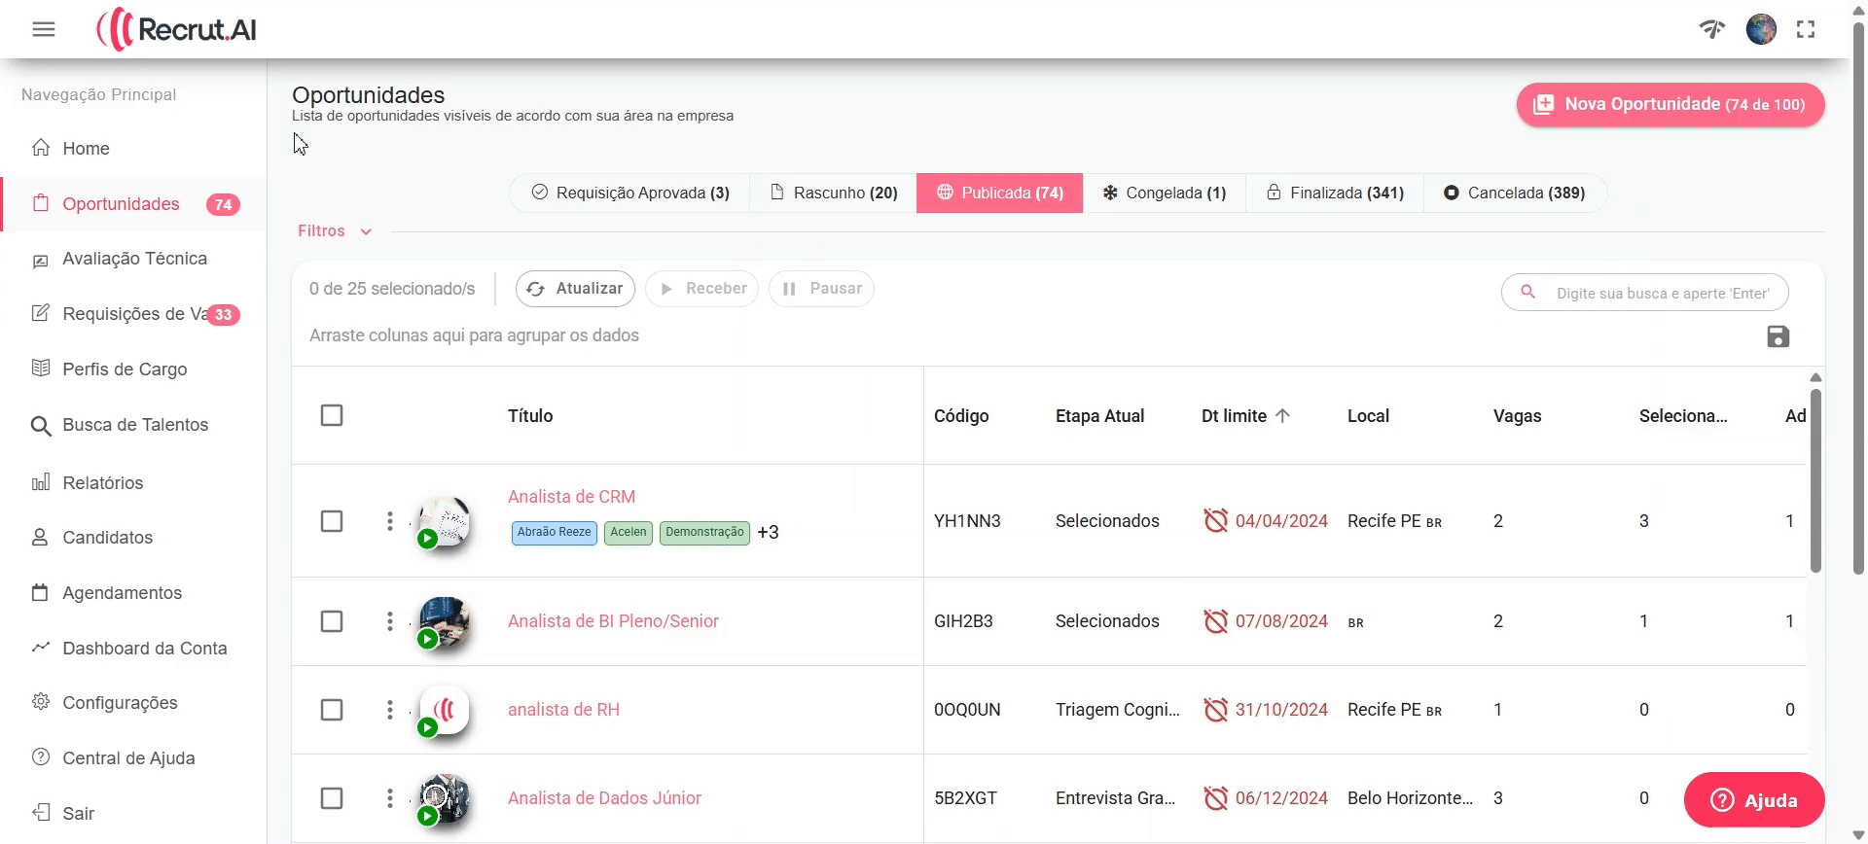Check the Analista de CRM row checkbox

pos(332,521)
